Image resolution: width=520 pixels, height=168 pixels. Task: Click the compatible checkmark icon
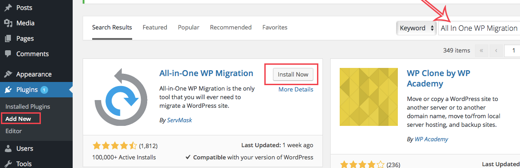(x=188, y=157)
